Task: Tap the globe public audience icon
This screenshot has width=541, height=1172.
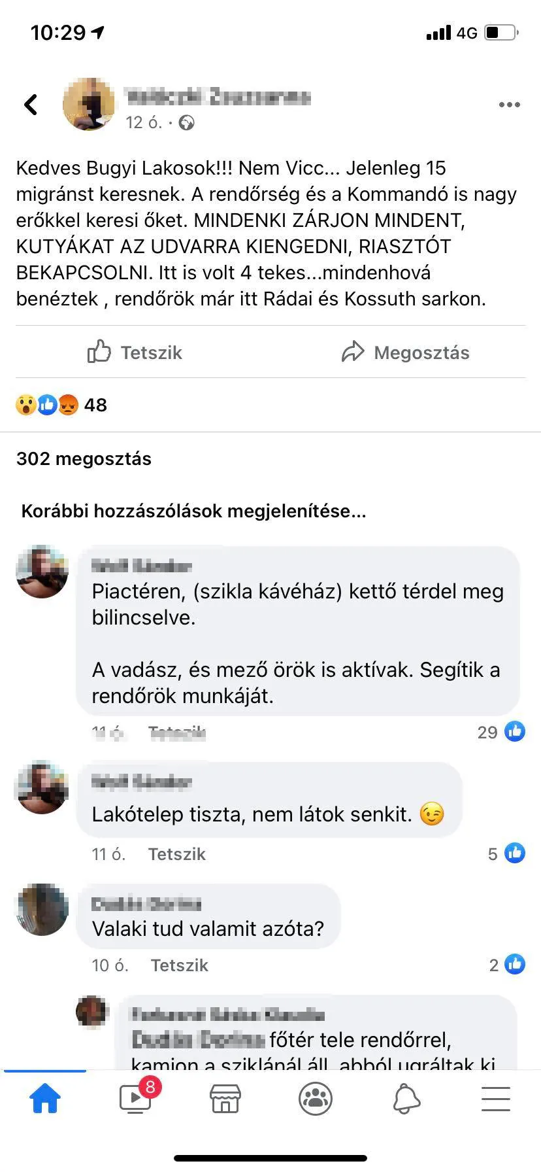Action: [x=187, y=123]
